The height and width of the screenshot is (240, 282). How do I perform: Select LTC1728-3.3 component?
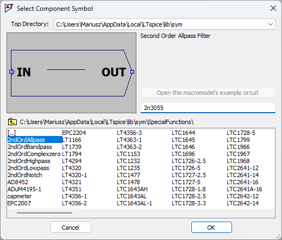189,203
